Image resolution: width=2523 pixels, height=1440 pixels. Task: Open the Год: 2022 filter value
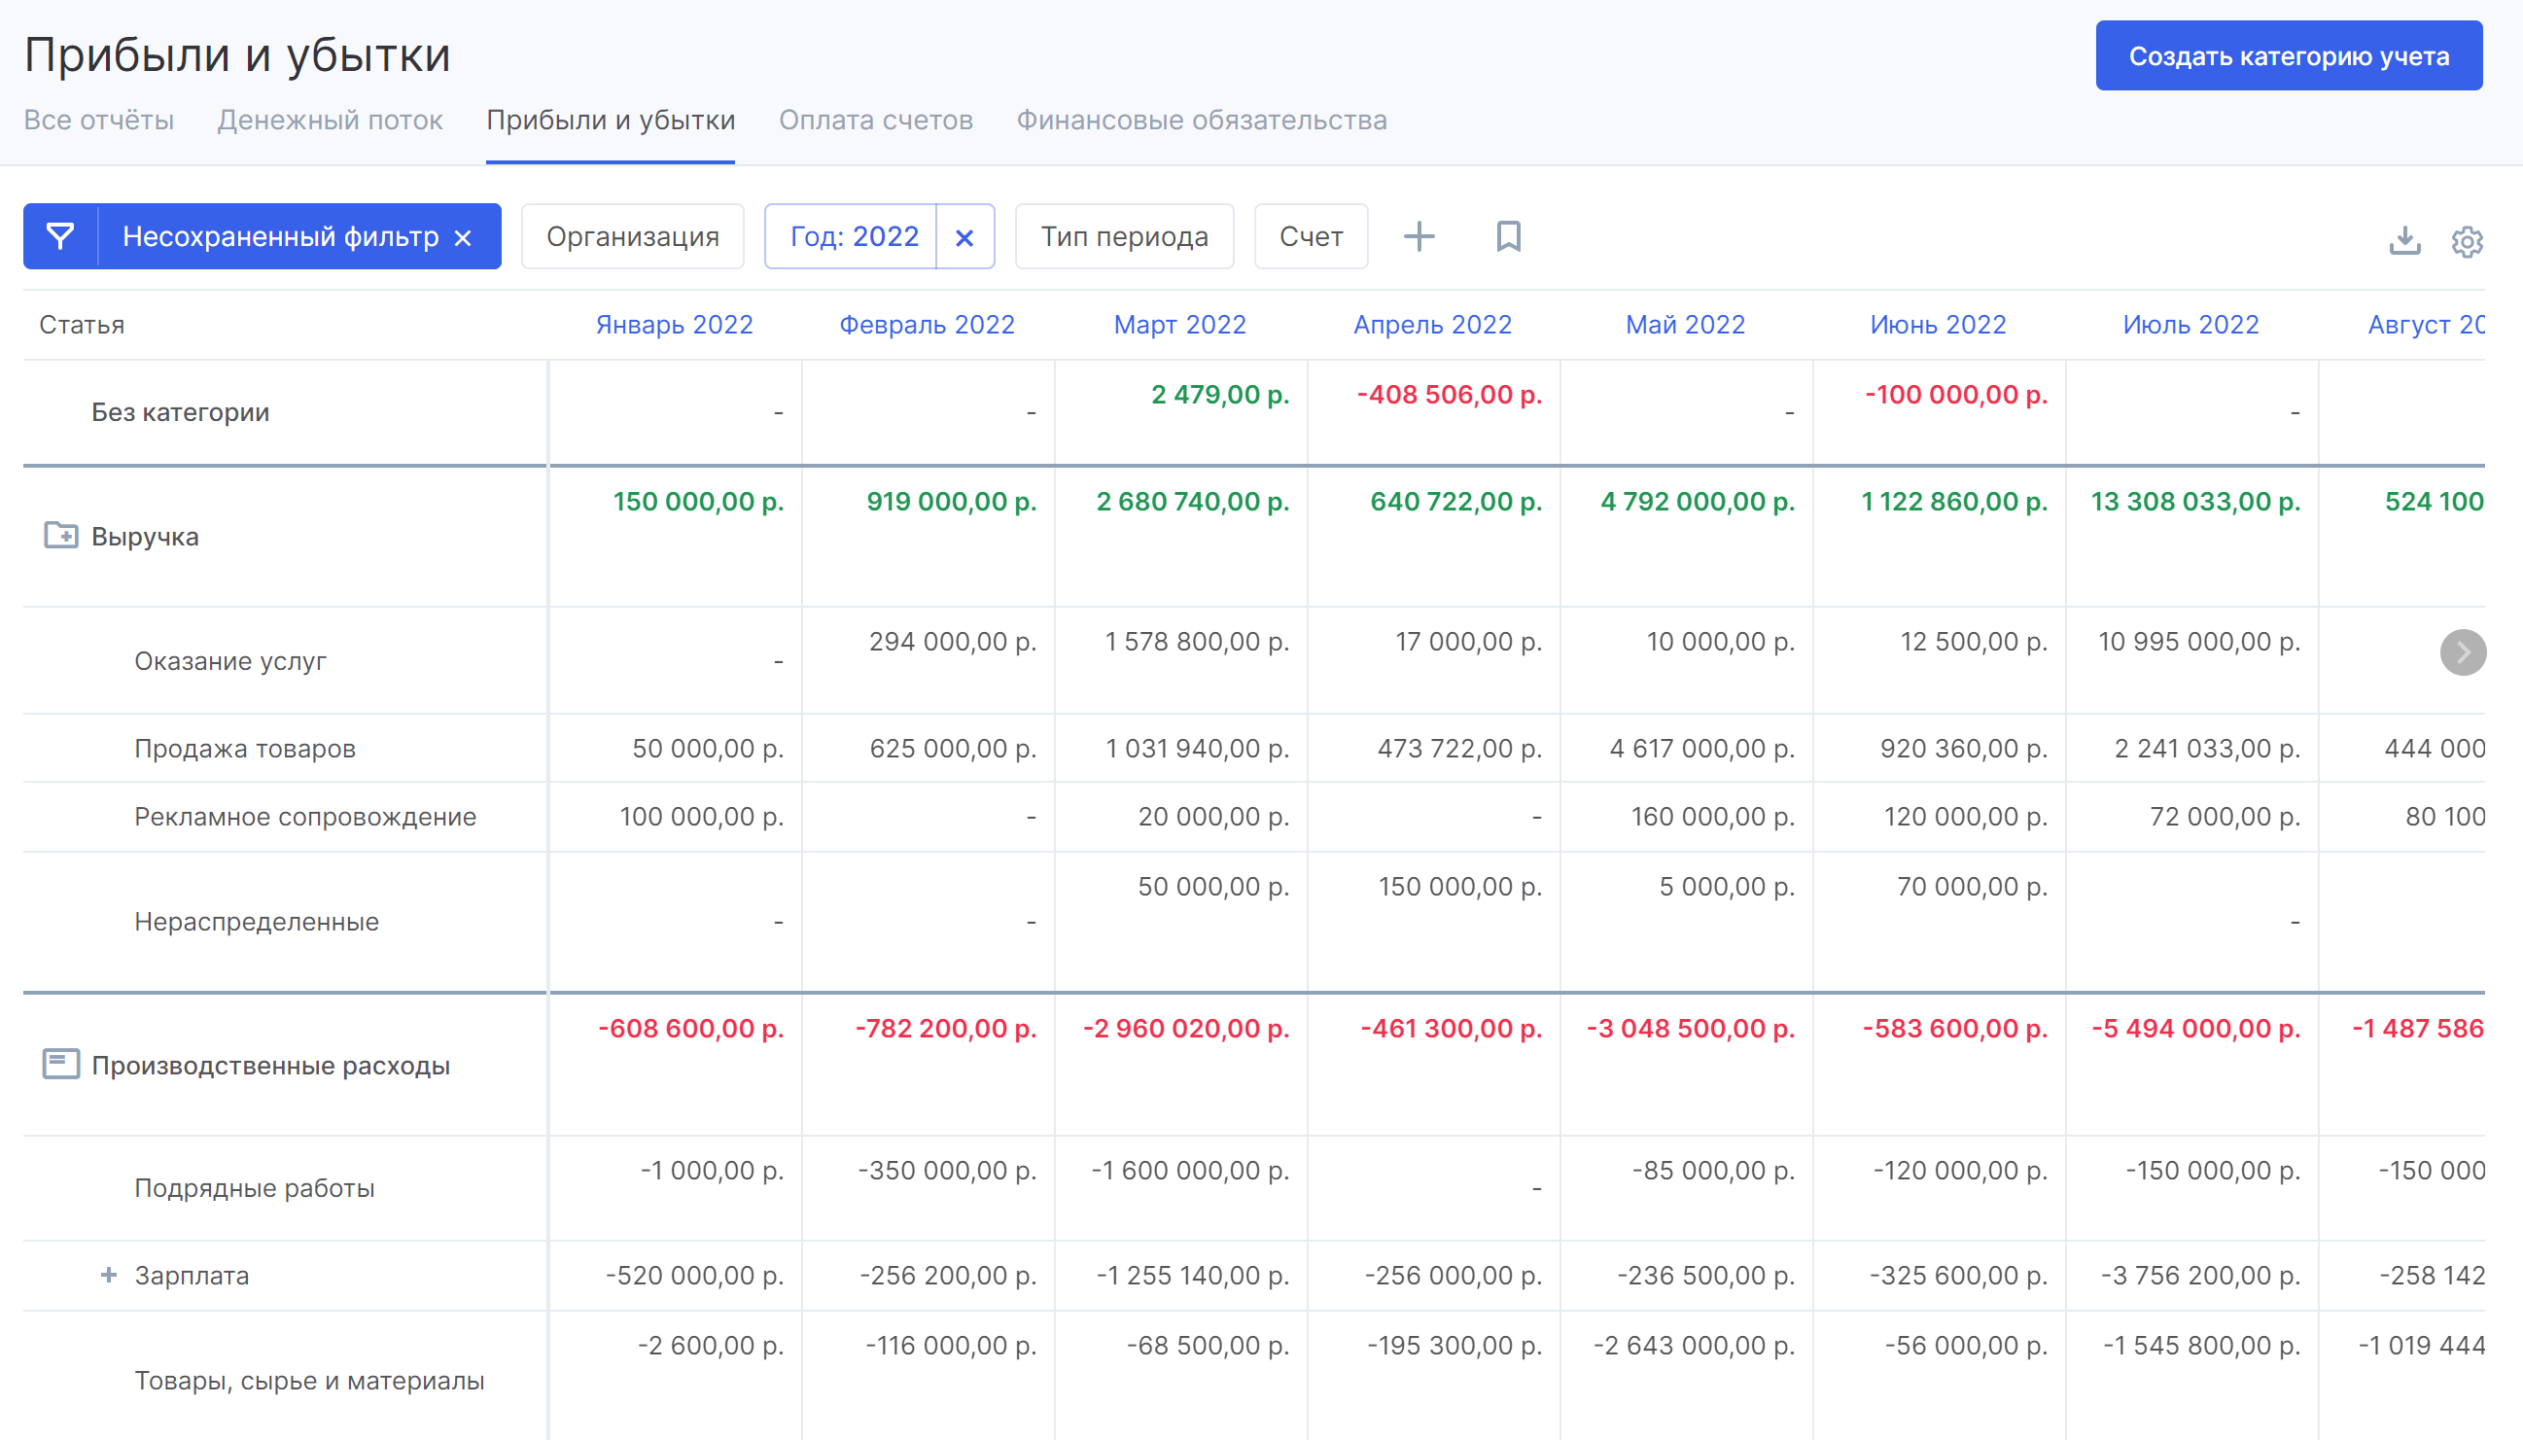(854, 236)
